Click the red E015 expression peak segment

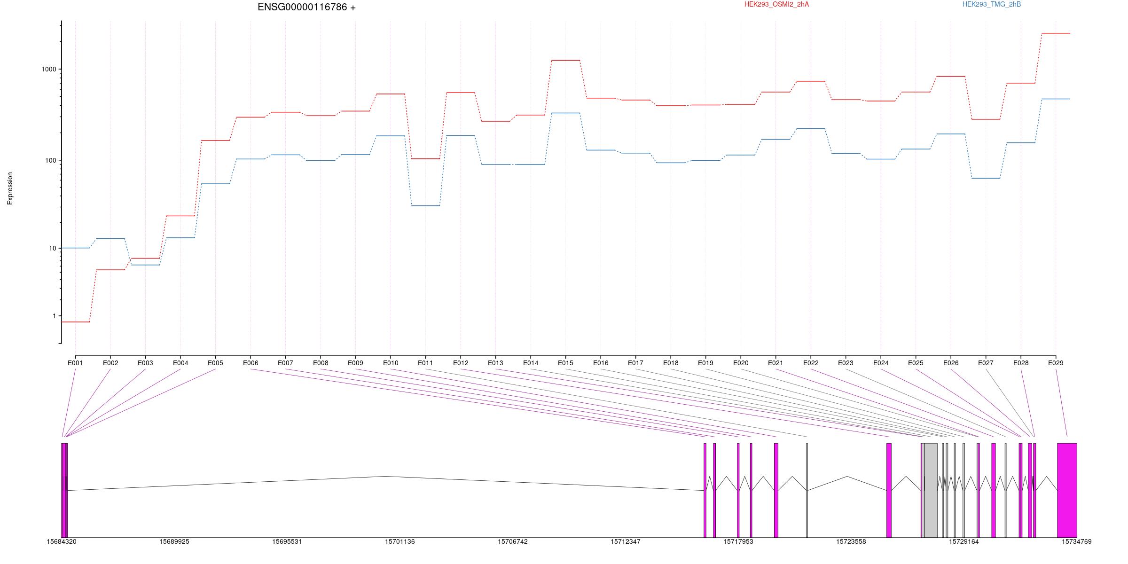[x=565, y=60]
